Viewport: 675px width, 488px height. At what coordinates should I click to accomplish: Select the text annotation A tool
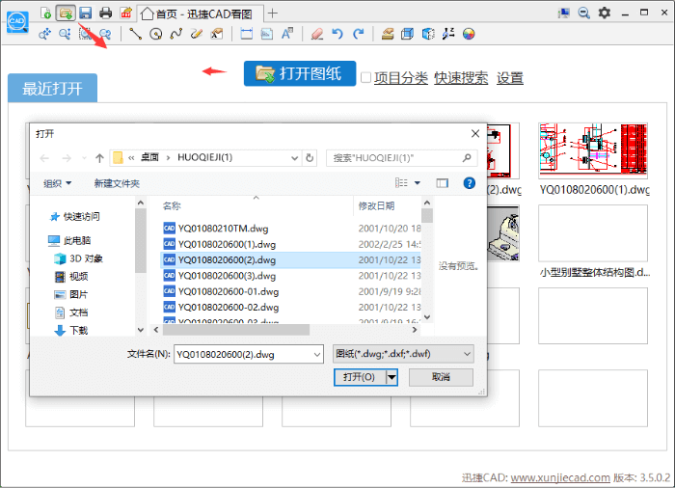(x=287, y=34)
